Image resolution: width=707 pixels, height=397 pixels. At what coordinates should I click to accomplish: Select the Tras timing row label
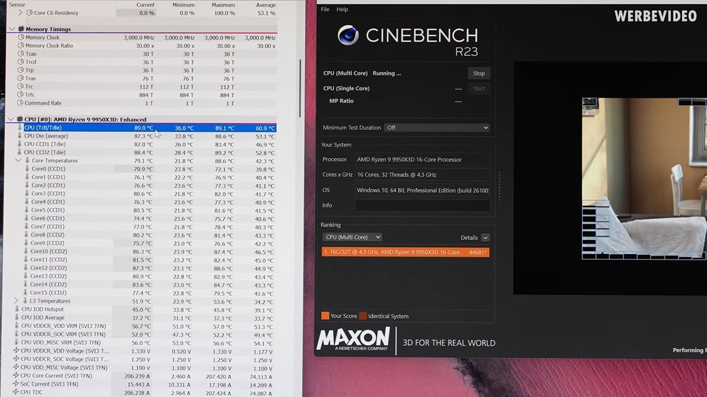31,78
